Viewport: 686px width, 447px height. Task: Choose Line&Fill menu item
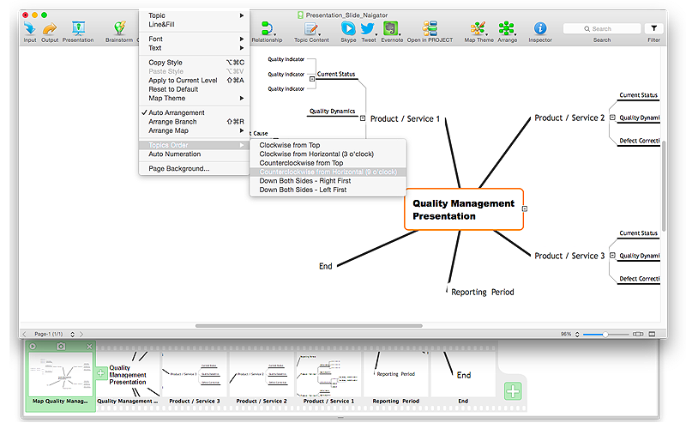[195, 24]
